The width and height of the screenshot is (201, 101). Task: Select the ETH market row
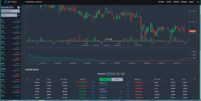click(10, 26)
